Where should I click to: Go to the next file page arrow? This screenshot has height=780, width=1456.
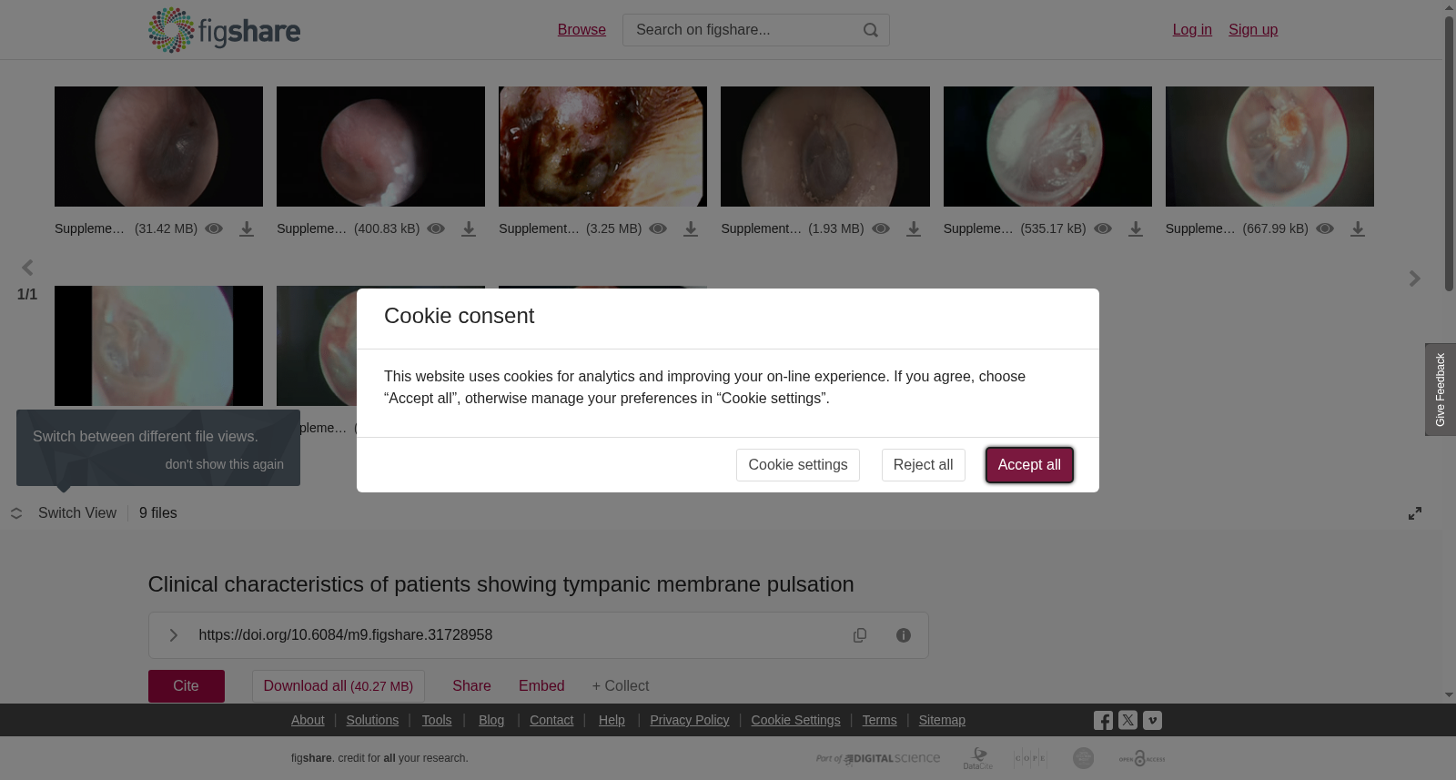point(1414,279)
